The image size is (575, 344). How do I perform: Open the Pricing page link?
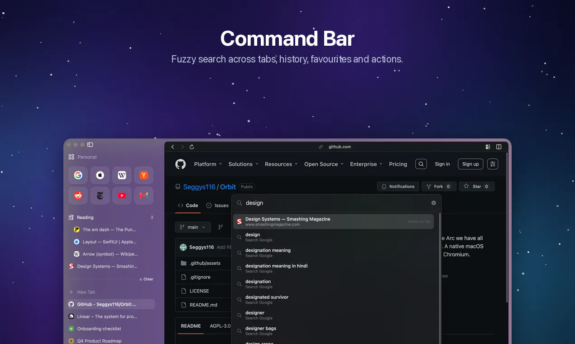(398, 164)
